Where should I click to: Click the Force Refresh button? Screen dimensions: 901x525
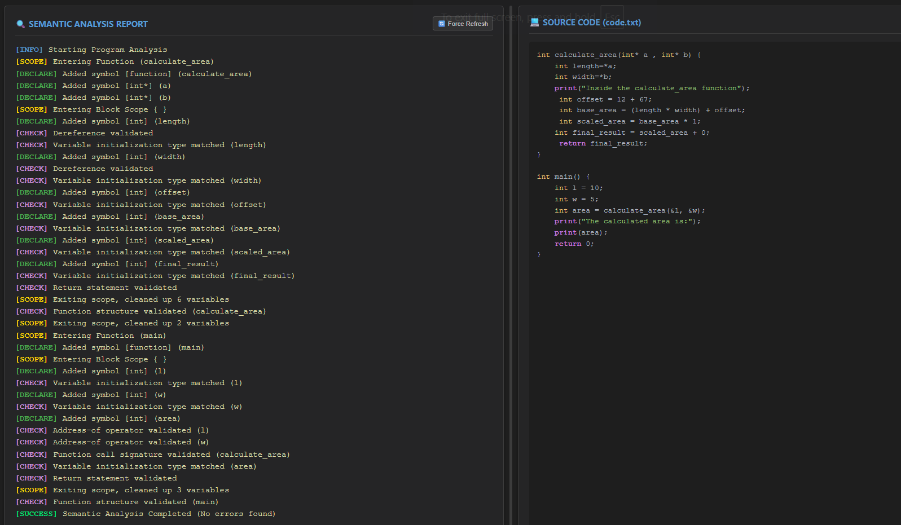click(463, 24)
